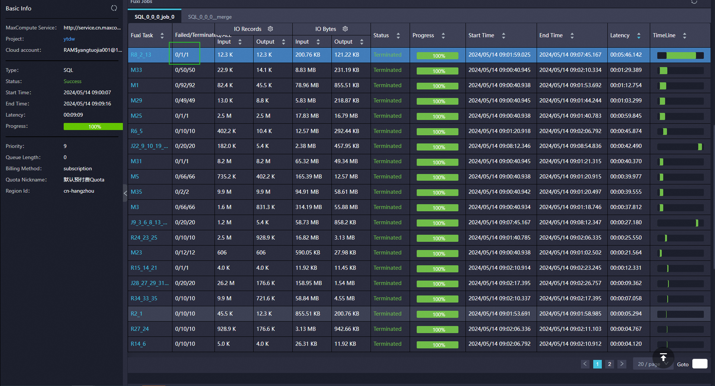
Task: Sort by Start Time column
Action: click(503, 35)
